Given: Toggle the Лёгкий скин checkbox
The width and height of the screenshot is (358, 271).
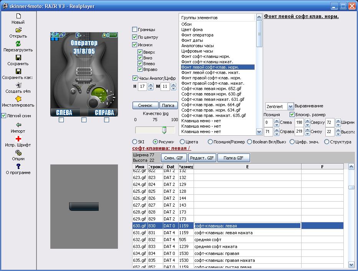Looking at the screenshot, I should (4, 115).
